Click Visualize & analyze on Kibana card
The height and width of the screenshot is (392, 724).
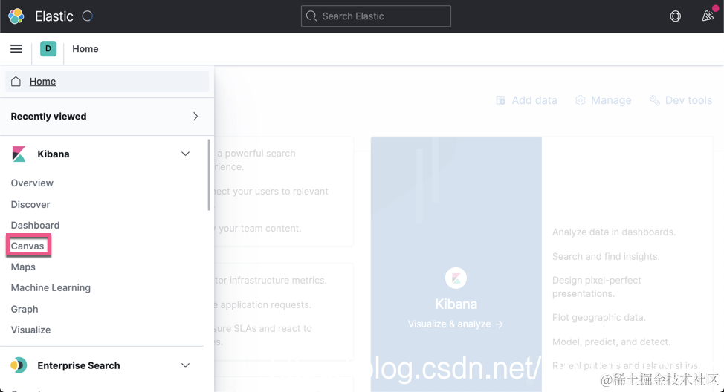455,324
